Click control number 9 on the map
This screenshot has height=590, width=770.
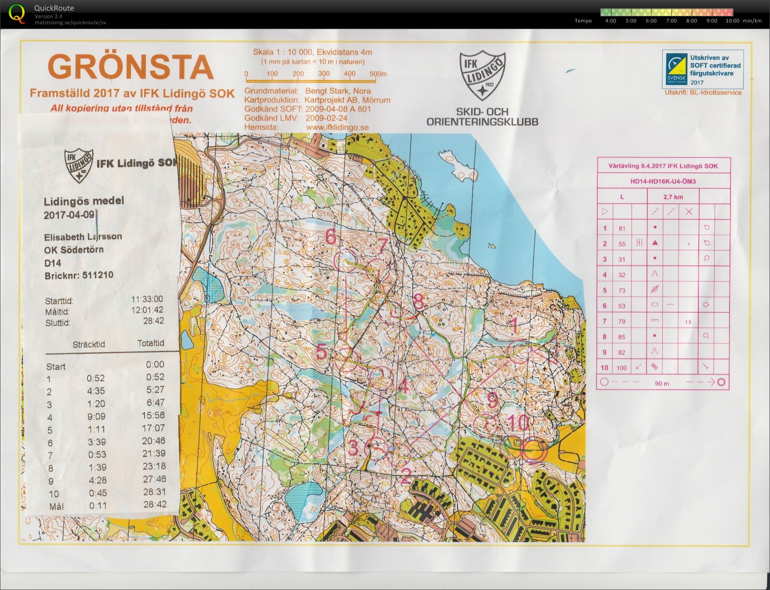point(493,401)
